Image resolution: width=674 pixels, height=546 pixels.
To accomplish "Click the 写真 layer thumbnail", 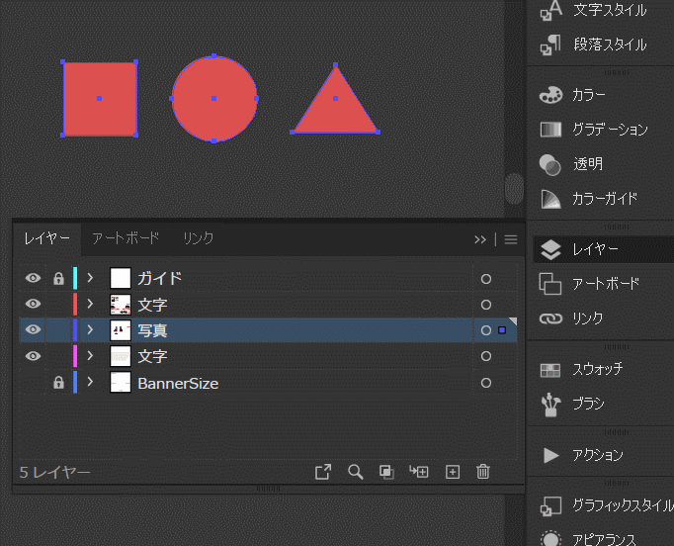I will [x=121, y=330].
